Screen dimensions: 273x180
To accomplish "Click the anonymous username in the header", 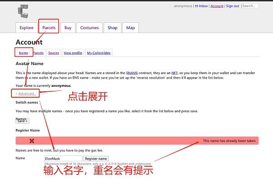I will click(183, 6).
